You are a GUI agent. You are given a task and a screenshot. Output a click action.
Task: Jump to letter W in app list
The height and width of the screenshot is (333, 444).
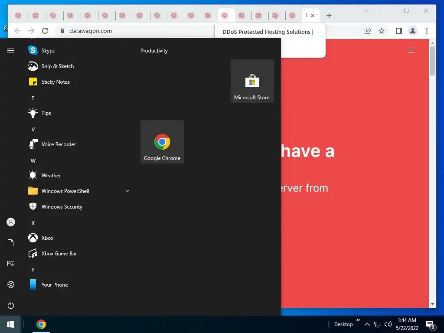tap(33, 160)
